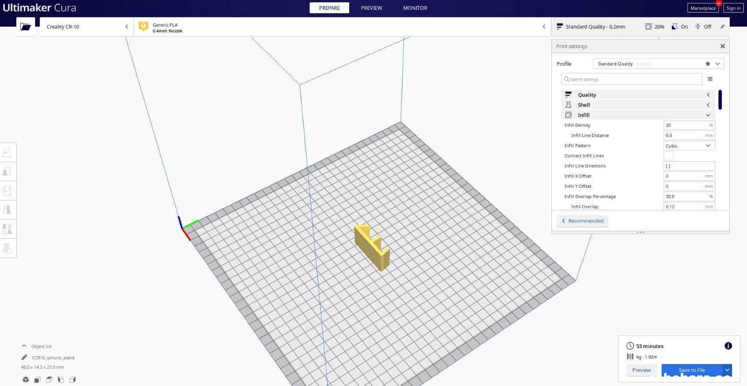
Task: Expand the Shell settings category
Action: coord(638,105)
